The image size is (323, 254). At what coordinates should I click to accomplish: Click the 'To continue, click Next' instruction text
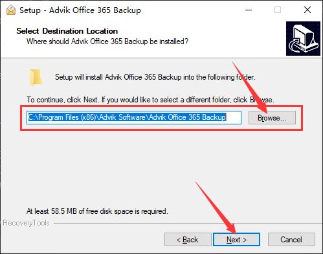pyautogui.click(x=150, y=100)
